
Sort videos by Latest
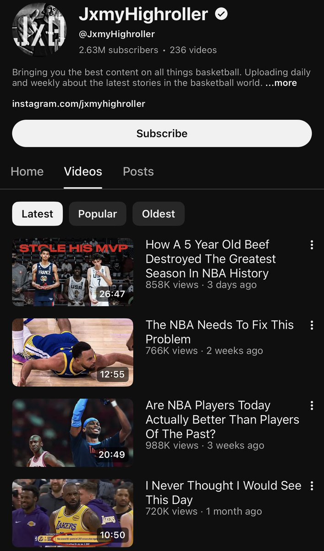(38, 214)
